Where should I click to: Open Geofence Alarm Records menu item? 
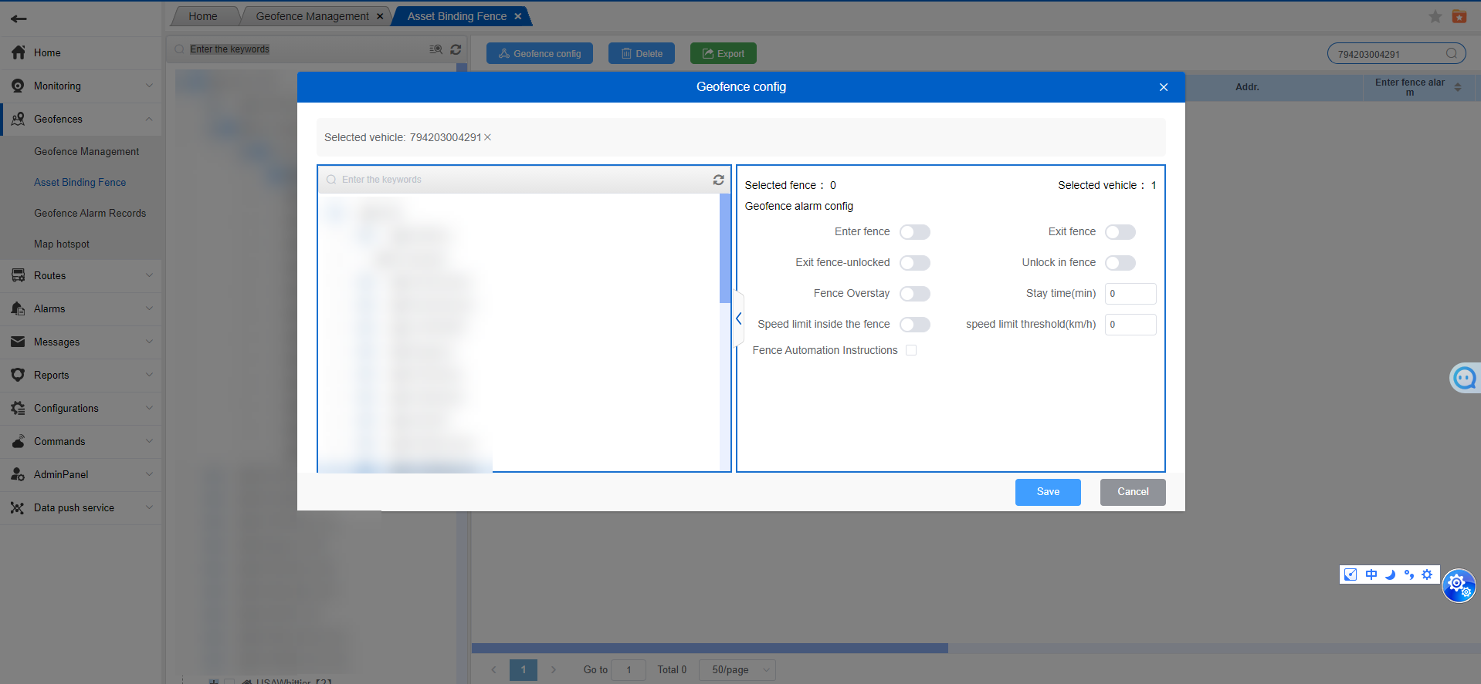click(x=90, y=213)
